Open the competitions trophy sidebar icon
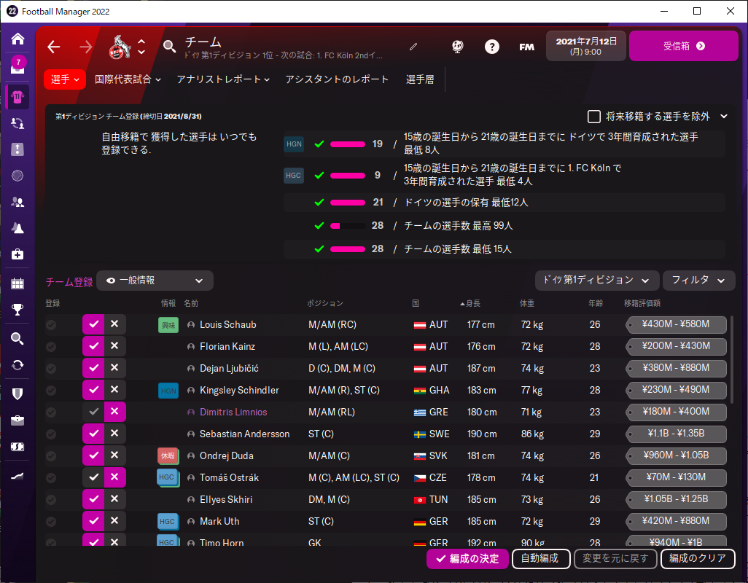748x583 pixels. point(17,310)
